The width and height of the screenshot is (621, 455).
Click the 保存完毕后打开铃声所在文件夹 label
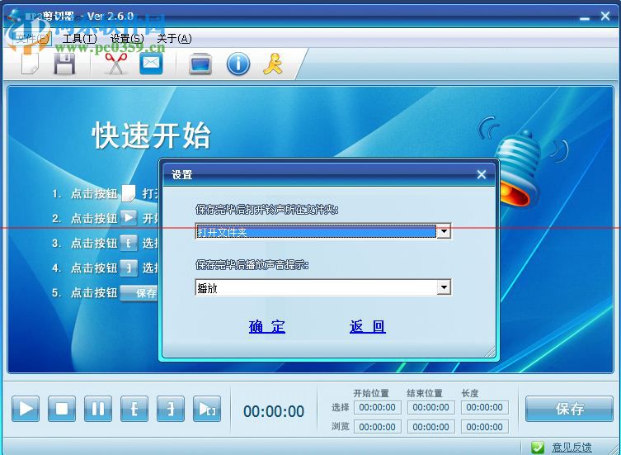pyautogui.click(x=267, y=210)
